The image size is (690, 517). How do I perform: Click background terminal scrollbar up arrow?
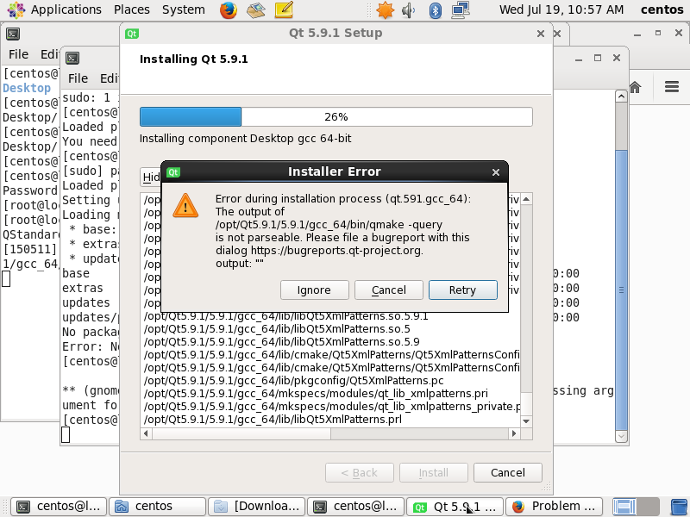pyautogui.click(x=621, y=97)
